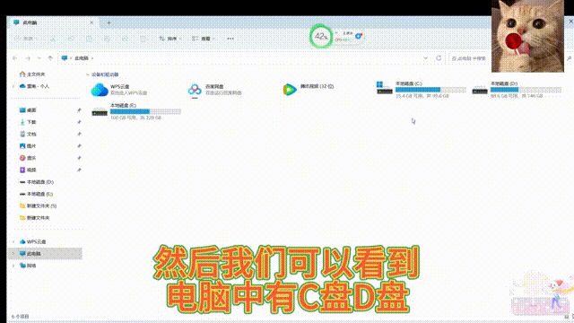Click the Delete trash icon in toolbar
The width and height of the screenshot is (574, 323).
pyautogui.click(x=143, y=39)
